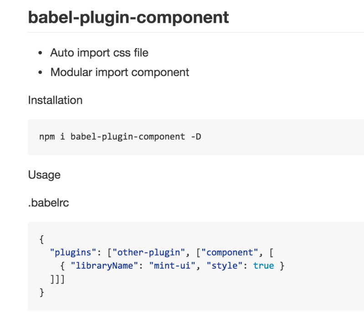Click the "Auto import css file" bullet text

point(99,53)
